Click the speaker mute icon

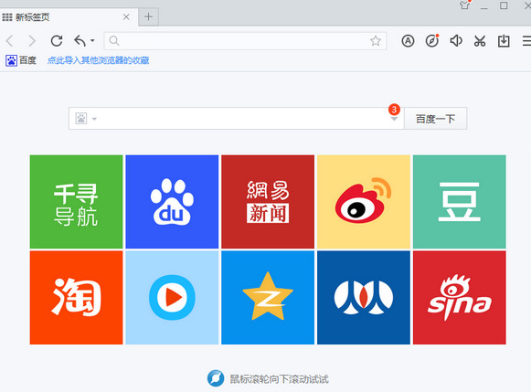(x=456, y=41)
